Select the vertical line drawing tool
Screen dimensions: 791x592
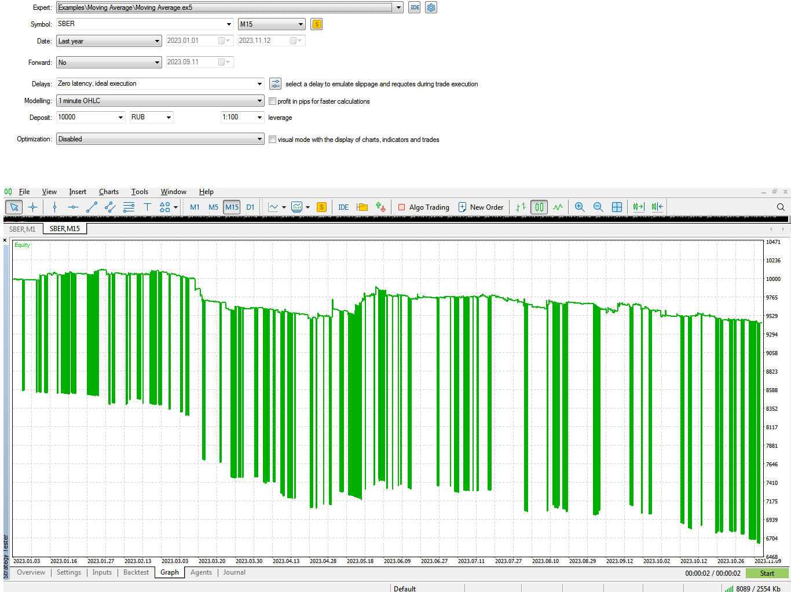click(54, 207)
